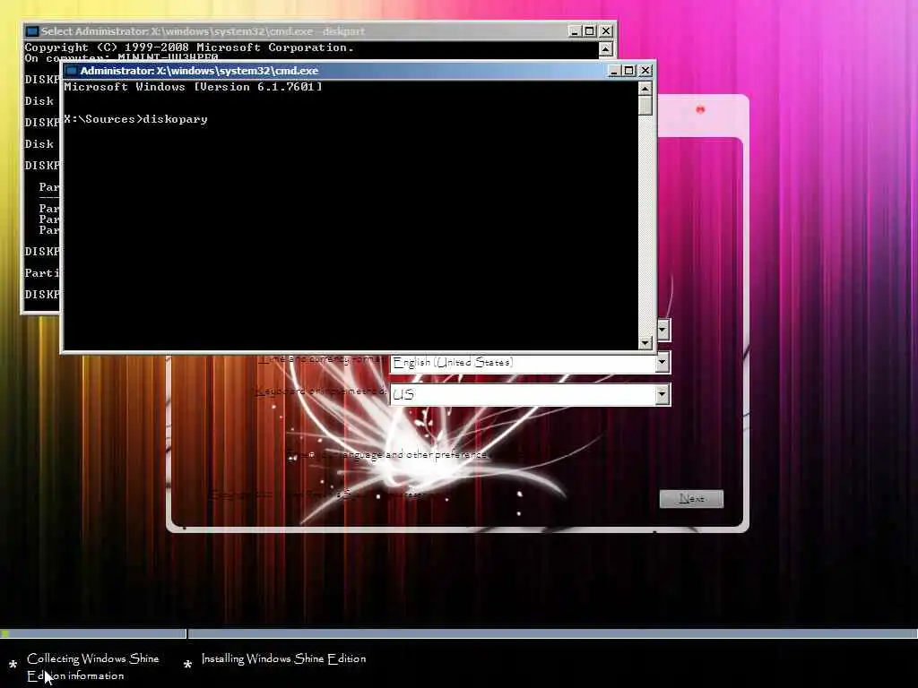Click the keyboard or input method label
This screenshot has width=918, height=688.
point(321,391)
